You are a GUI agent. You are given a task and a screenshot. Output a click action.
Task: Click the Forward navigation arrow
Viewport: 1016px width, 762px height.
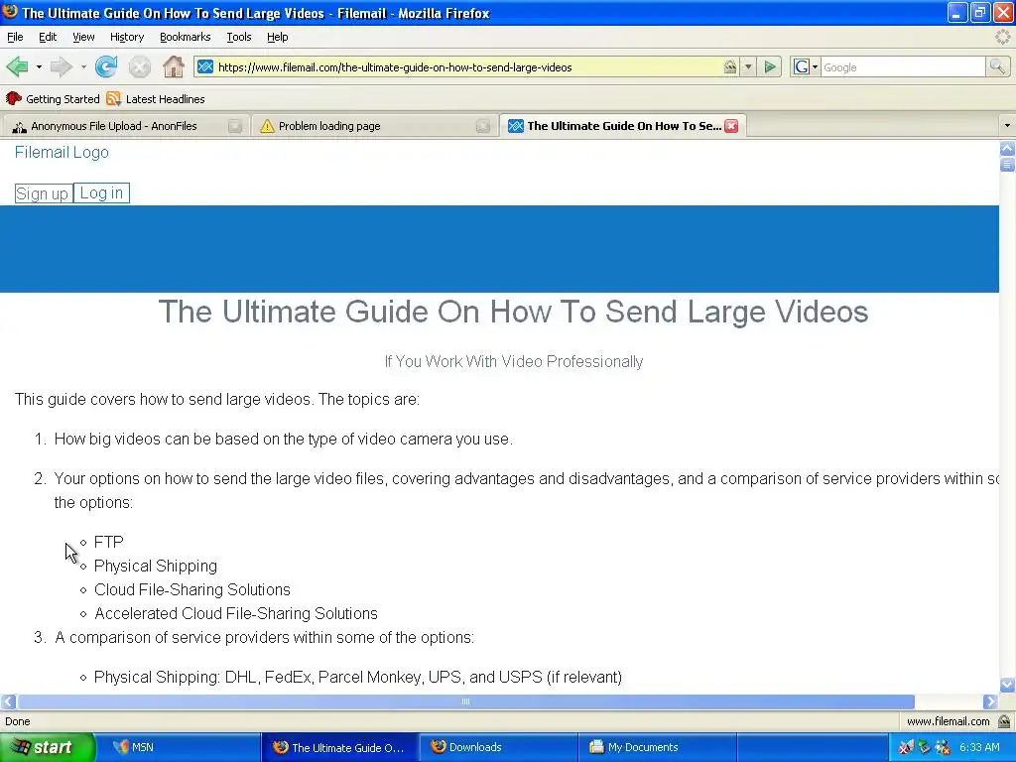coord(61,66)
